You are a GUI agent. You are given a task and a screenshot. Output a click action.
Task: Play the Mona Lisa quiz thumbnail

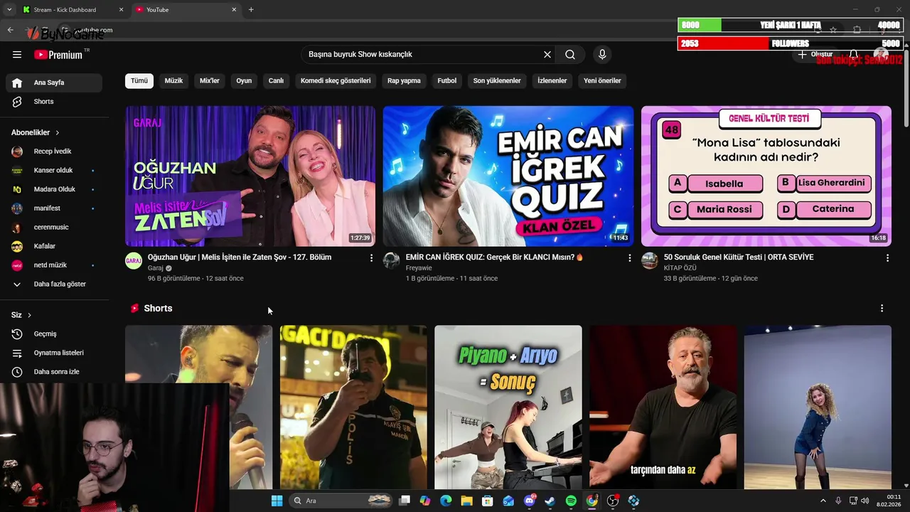[x=766, y=176]
